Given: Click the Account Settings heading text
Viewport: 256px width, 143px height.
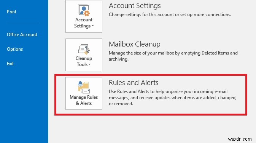Looking at the screenshot, I should click(135, 6).
